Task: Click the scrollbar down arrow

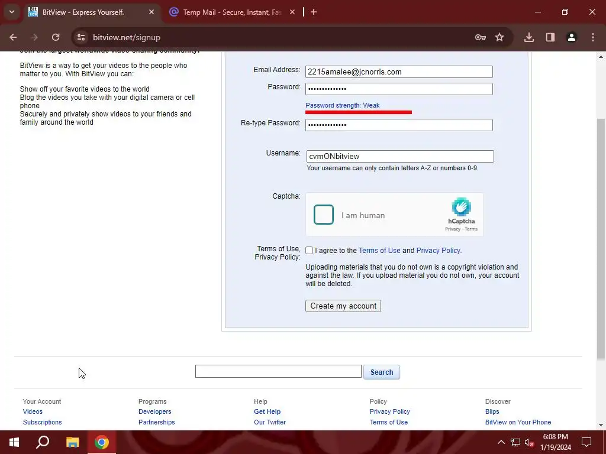Action: click(x=601, y=425)
